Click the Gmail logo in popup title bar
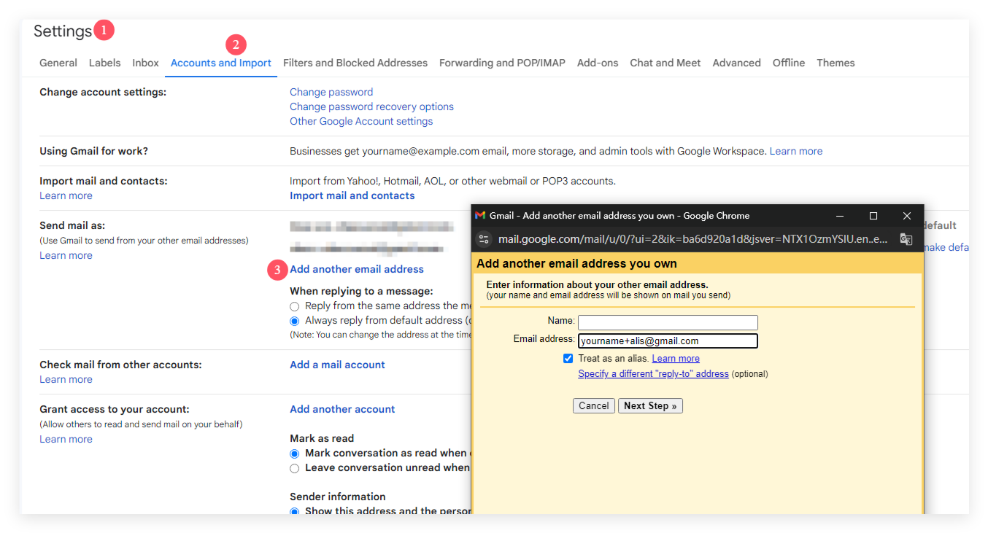The image size is (988, 533). tap(480, 216)
